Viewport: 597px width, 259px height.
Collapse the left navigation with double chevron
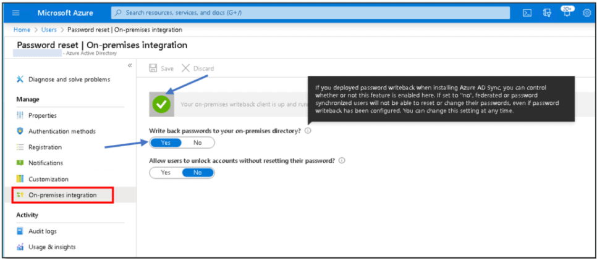coord(130,65)
